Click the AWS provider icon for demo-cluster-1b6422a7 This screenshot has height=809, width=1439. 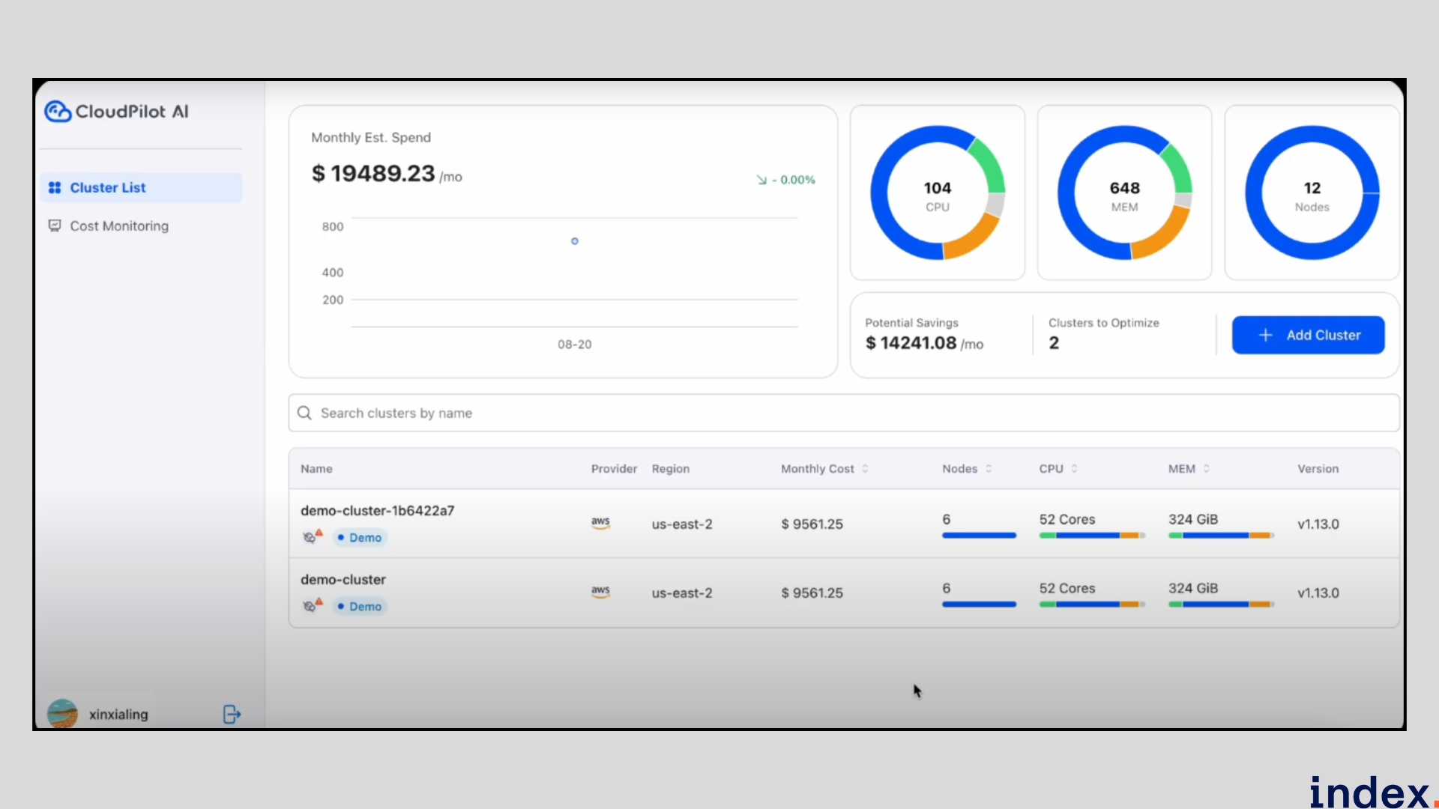600,524
